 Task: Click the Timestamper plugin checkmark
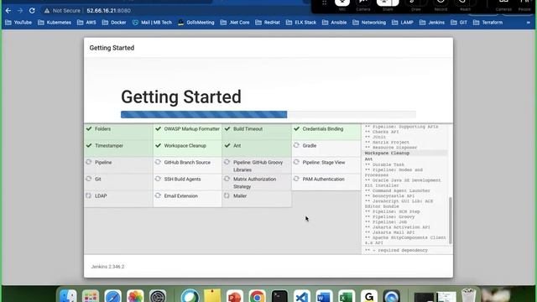coord(89,145)
